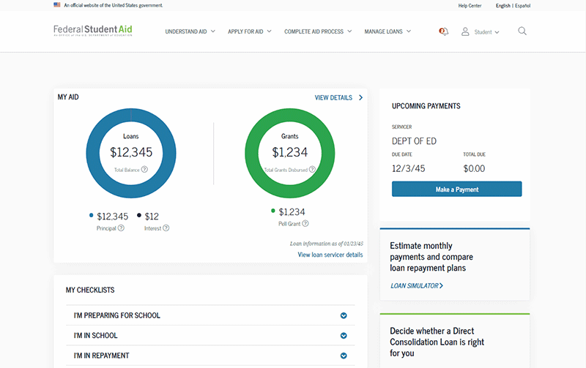Open the Loan Simulator link
586x368 pixels.
coord(416,286)
